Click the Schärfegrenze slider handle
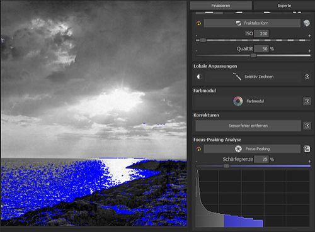The height and width of the screenshot is (232, 315). pyautogui.click(x=226, y=166)
